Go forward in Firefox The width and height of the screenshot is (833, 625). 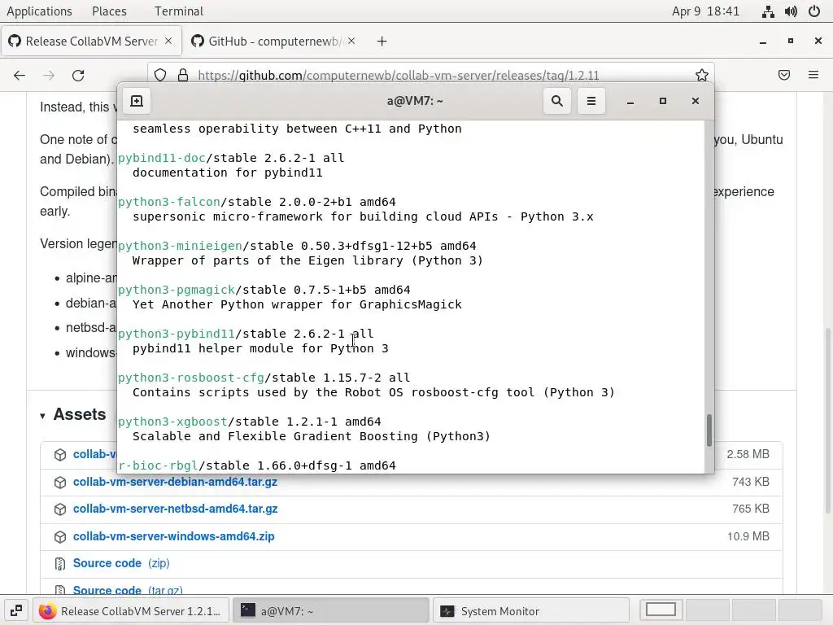pos(49,76)
